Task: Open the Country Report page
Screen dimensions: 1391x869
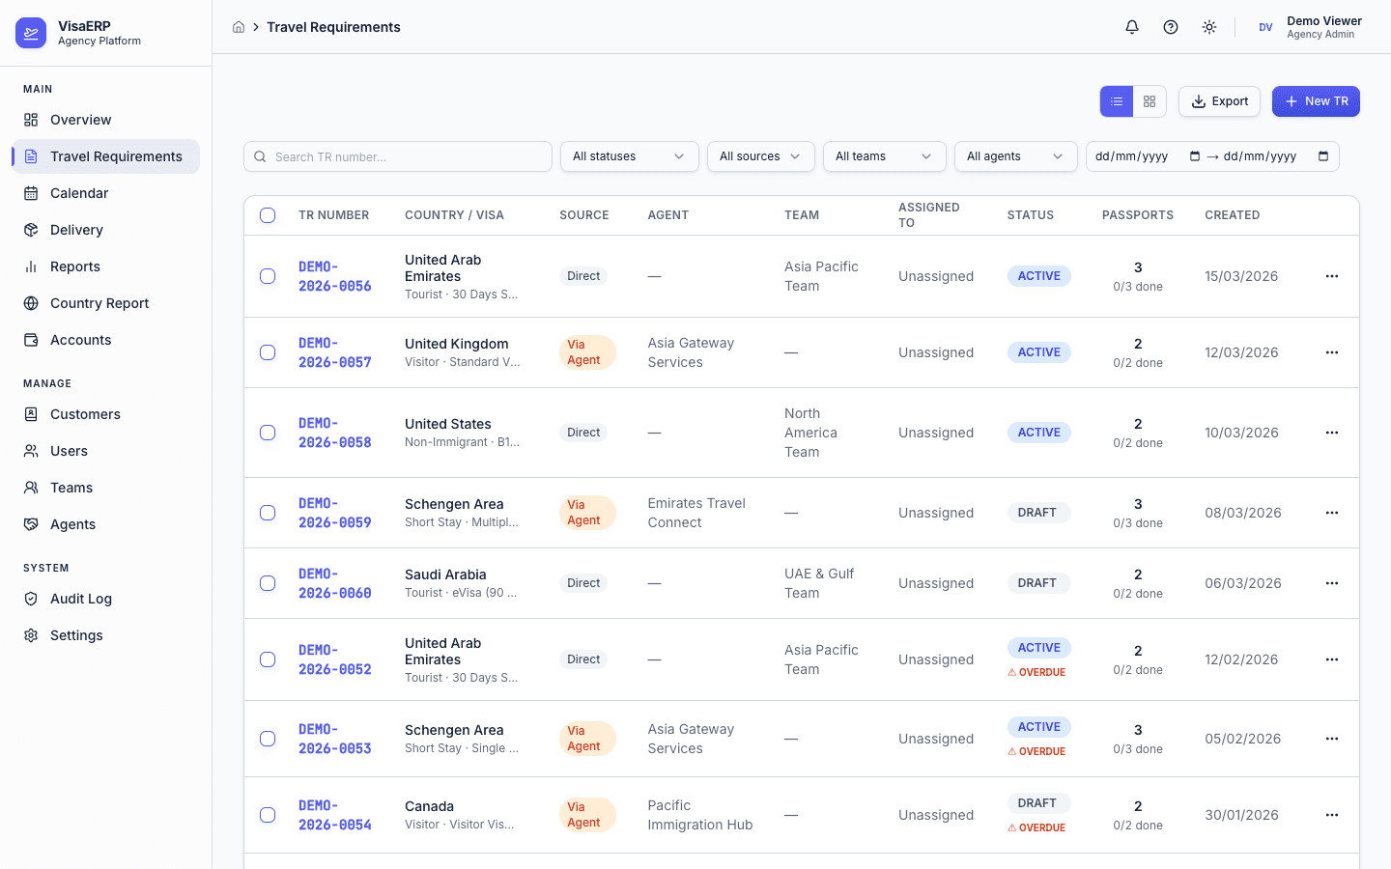Action: point(99,303)
